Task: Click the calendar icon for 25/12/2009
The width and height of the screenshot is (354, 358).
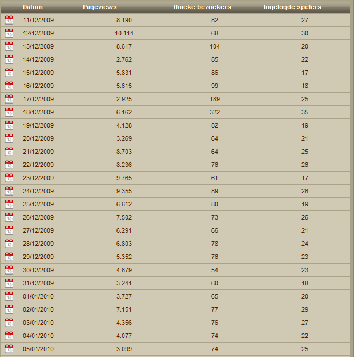Action: point(9,204)
